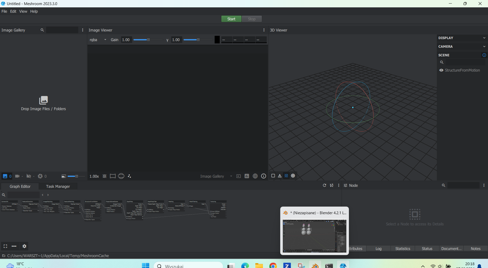Image resolution: width=488 pixels, height=268 pixels.
Task: Click the camera intrinsics aperture icon
Action: click(x=40, y=176)
